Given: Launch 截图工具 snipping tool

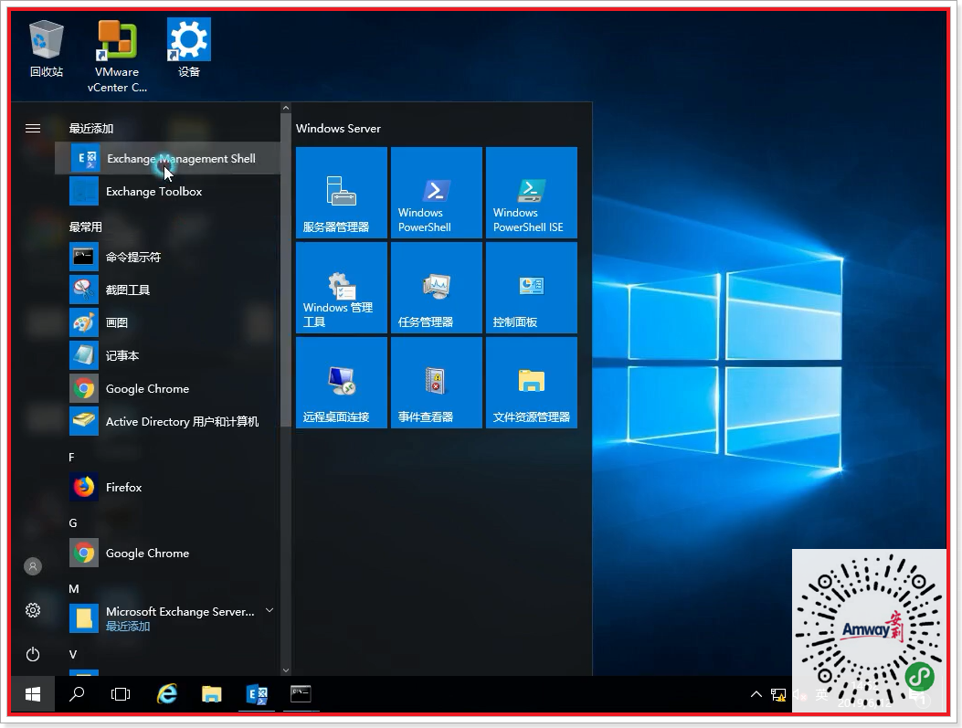Looking at the screenshot, I should coord(167,290).
